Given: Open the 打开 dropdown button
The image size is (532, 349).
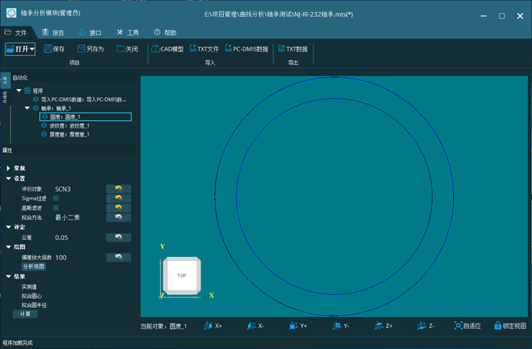Looking at the screenshot, I should 20,49.
